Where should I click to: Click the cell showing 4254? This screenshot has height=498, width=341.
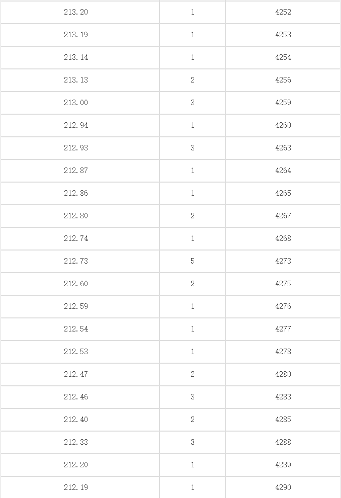click(283, 57)
